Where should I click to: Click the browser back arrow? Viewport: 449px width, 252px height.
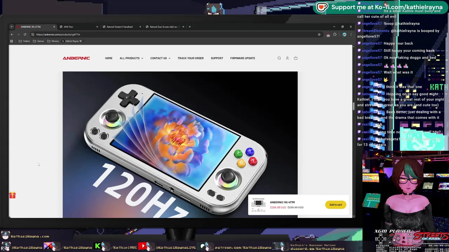point(12,34)
